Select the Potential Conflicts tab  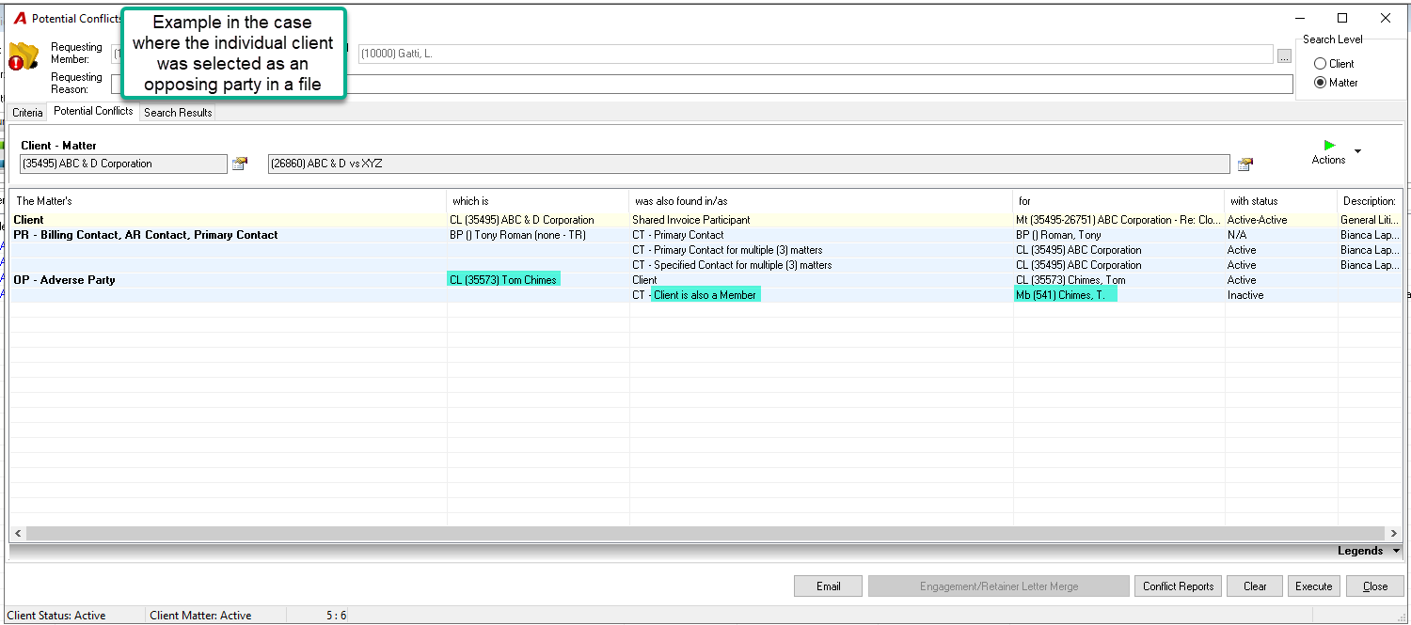93,111
